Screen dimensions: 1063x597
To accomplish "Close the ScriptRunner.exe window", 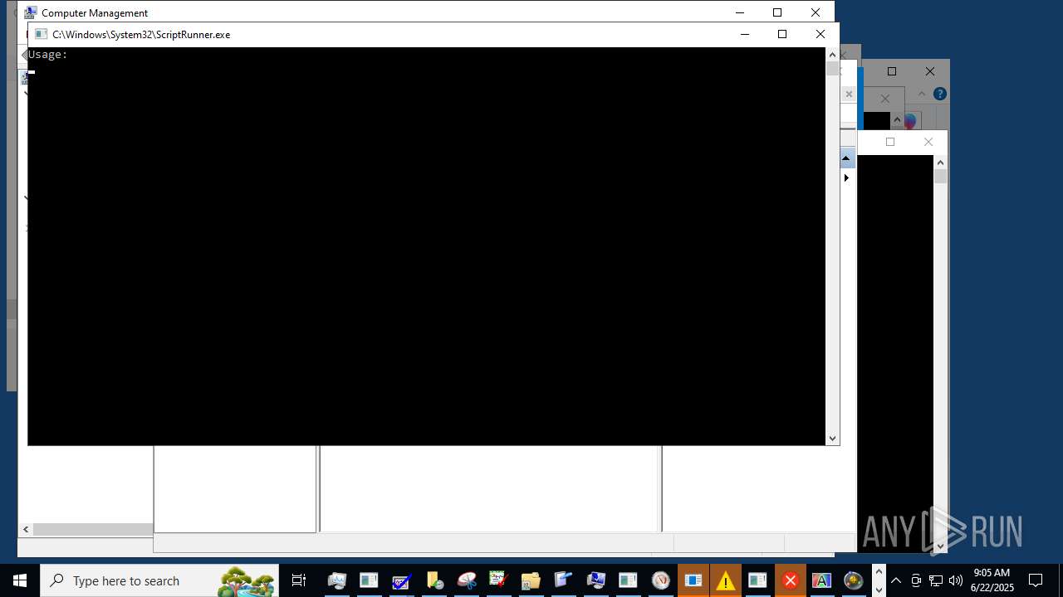I will click(820, 34).
